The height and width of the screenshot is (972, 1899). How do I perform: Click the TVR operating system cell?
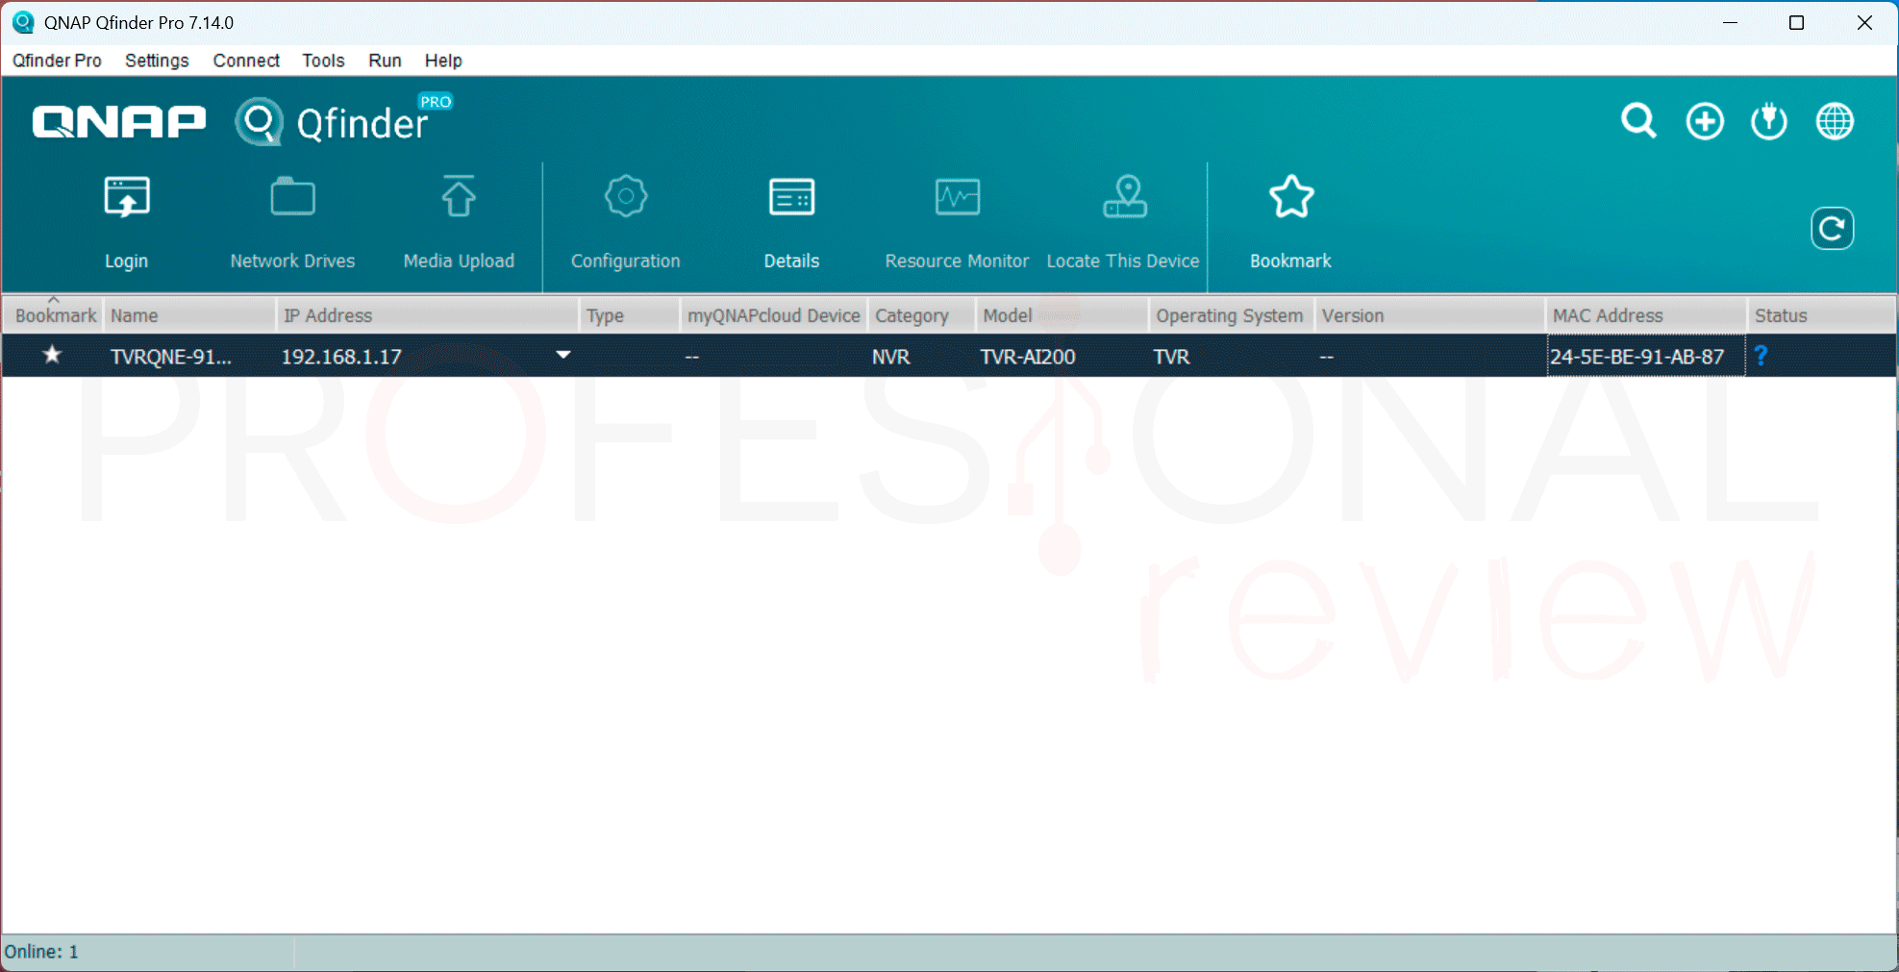(x=1171, y=357)
